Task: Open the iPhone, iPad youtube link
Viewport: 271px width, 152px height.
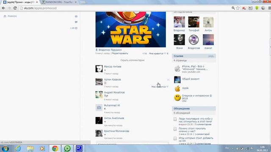Action: coord(195,68)
